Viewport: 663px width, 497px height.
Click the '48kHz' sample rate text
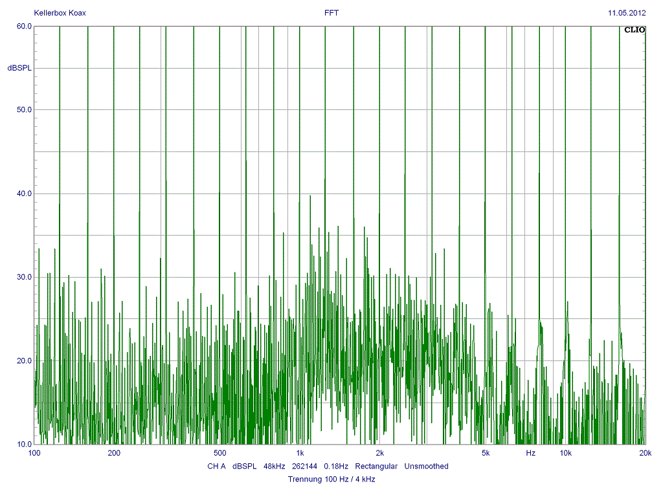point(275,466)
